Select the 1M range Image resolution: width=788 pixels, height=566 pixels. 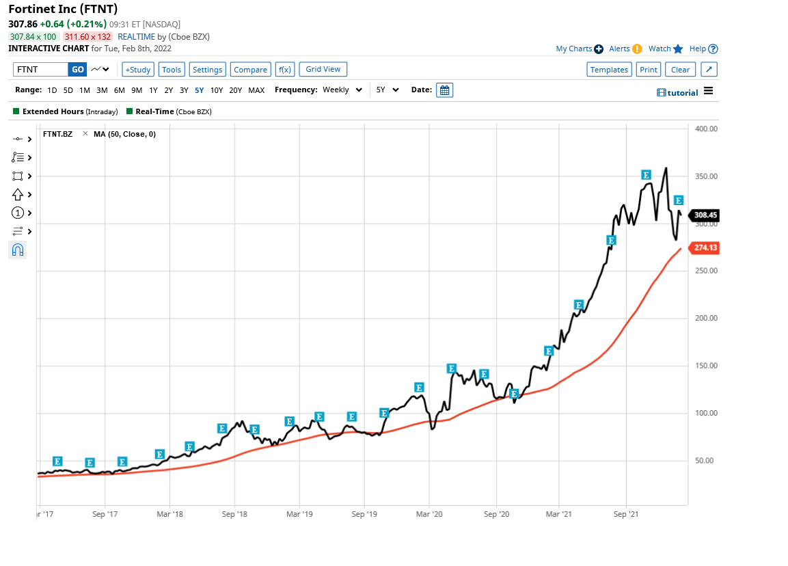pyautogui.click(x=85, y=90)
